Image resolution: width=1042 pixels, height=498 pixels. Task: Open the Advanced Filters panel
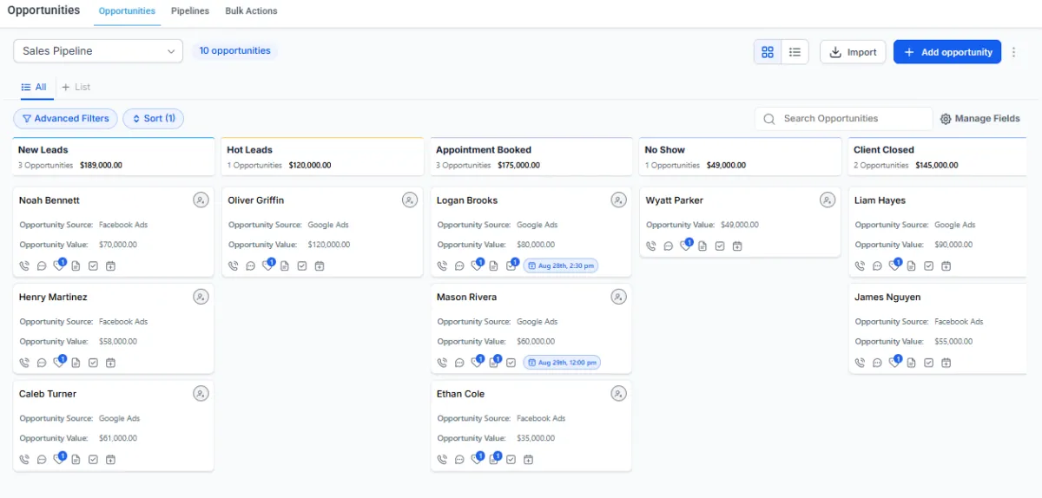tap(65, 119)
